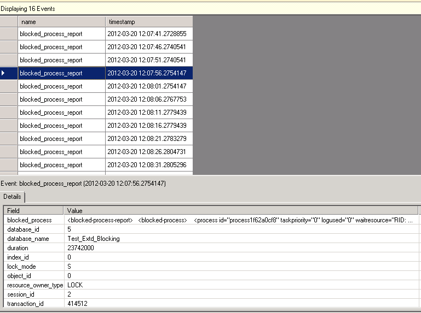Image resolution: width=421 pixels, height=313 pixels.
Task: Click the 'Value' column header in details
Action: [241, 210]
